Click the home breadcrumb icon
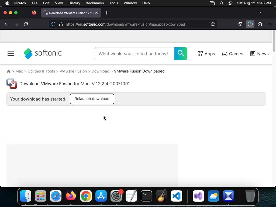Screen dimensions: 276x207 8,71
